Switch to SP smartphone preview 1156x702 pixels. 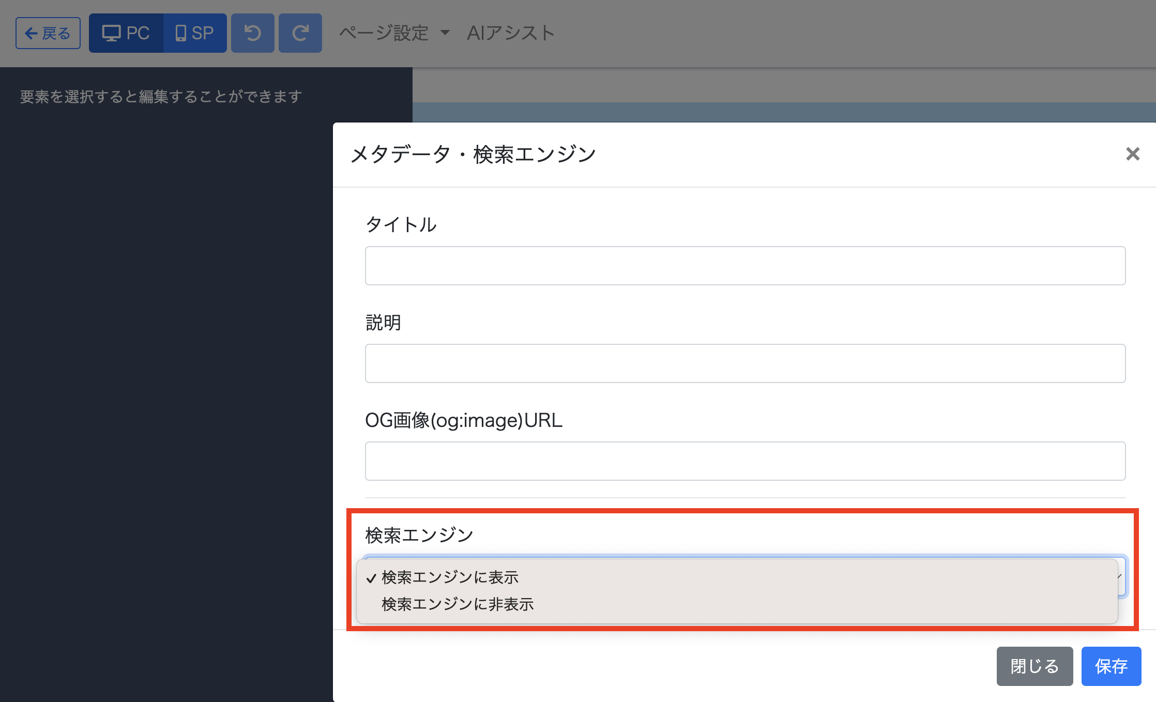(x=195, y=33)
